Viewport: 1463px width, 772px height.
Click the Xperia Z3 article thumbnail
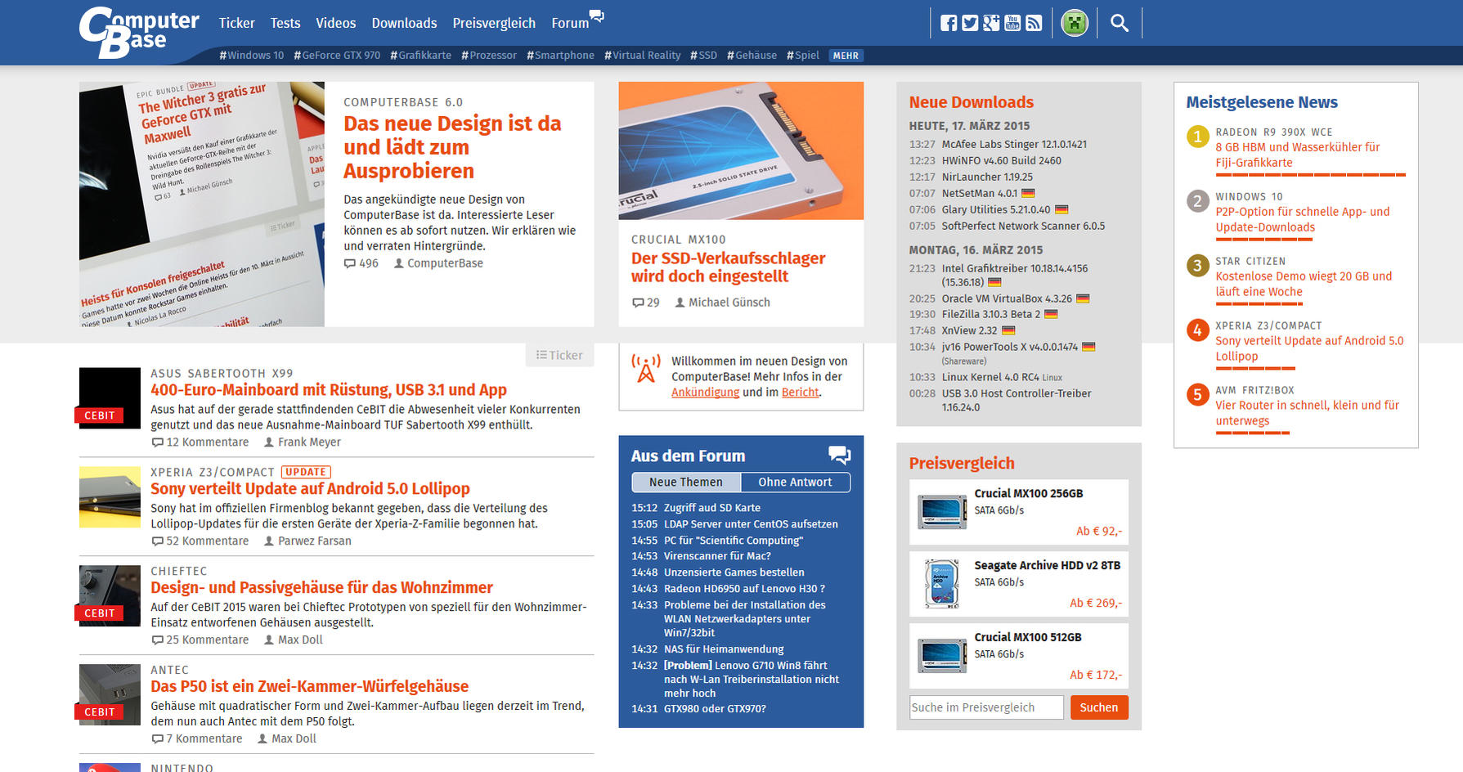110,497
